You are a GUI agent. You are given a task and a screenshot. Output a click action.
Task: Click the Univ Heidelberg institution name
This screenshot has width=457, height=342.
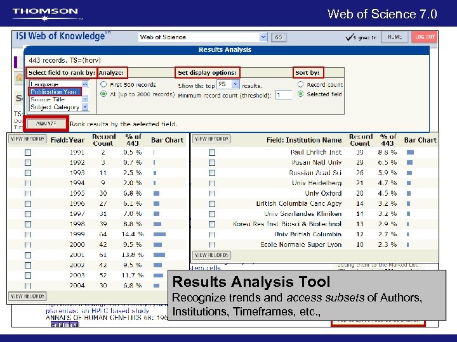click(317, 183)
